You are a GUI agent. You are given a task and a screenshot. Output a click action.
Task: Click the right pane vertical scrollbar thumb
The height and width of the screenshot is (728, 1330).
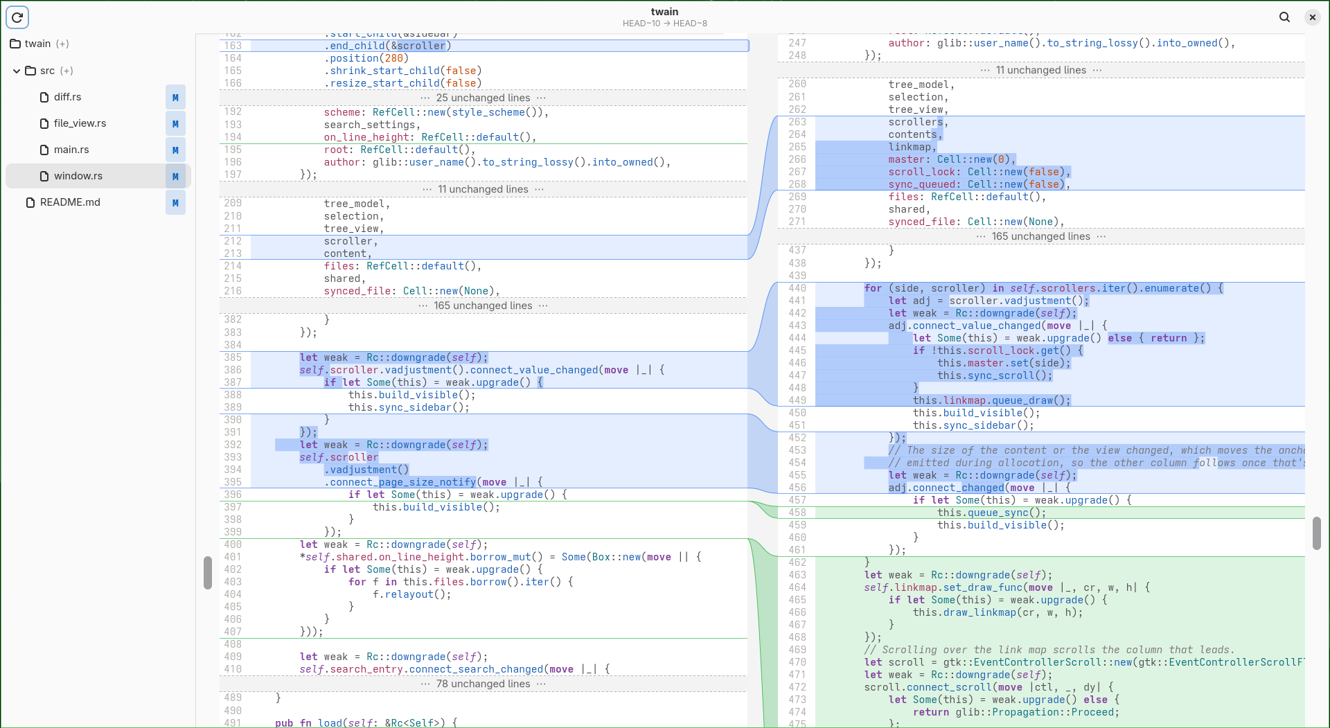(1316, 533)
